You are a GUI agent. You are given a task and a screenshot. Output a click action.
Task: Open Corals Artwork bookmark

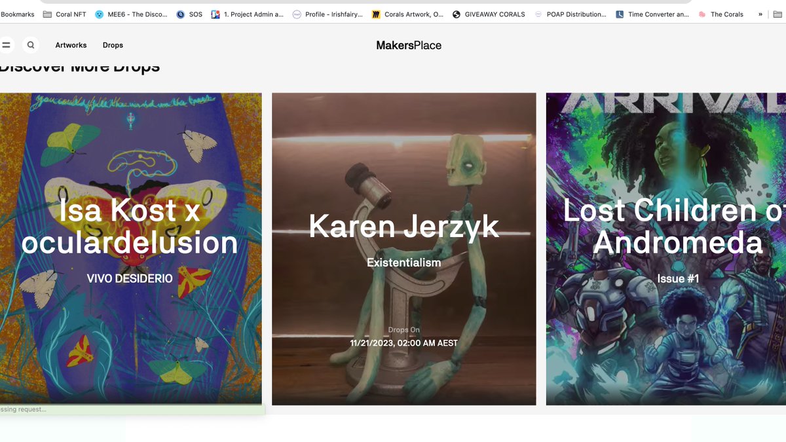click(407, 14)
